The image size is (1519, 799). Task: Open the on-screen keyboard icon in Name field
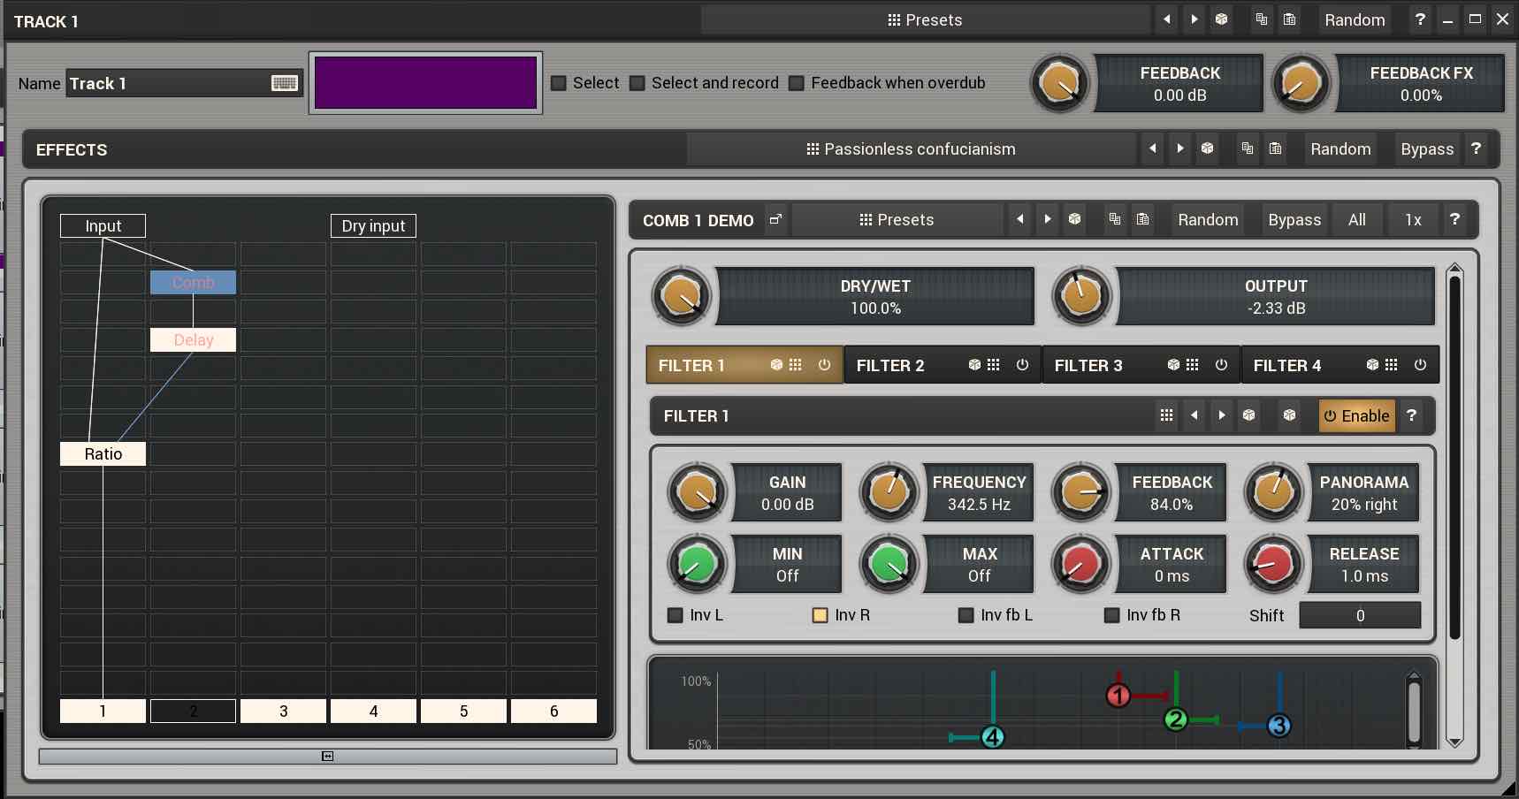point(284,83)
